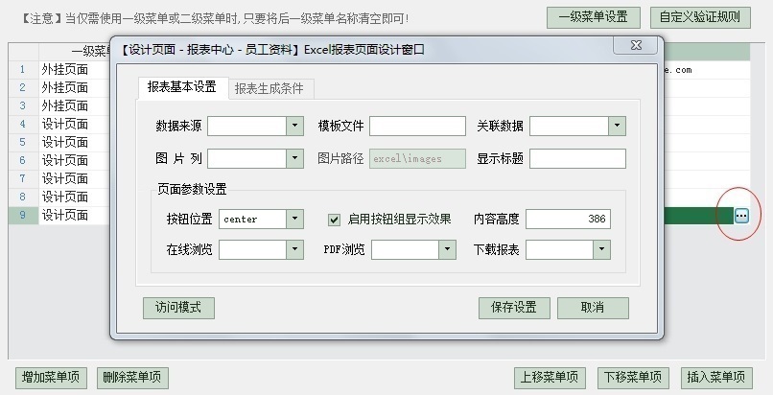Open 一级菜单设置 button
The image size is (773, 395).
[x=593, y=17]
